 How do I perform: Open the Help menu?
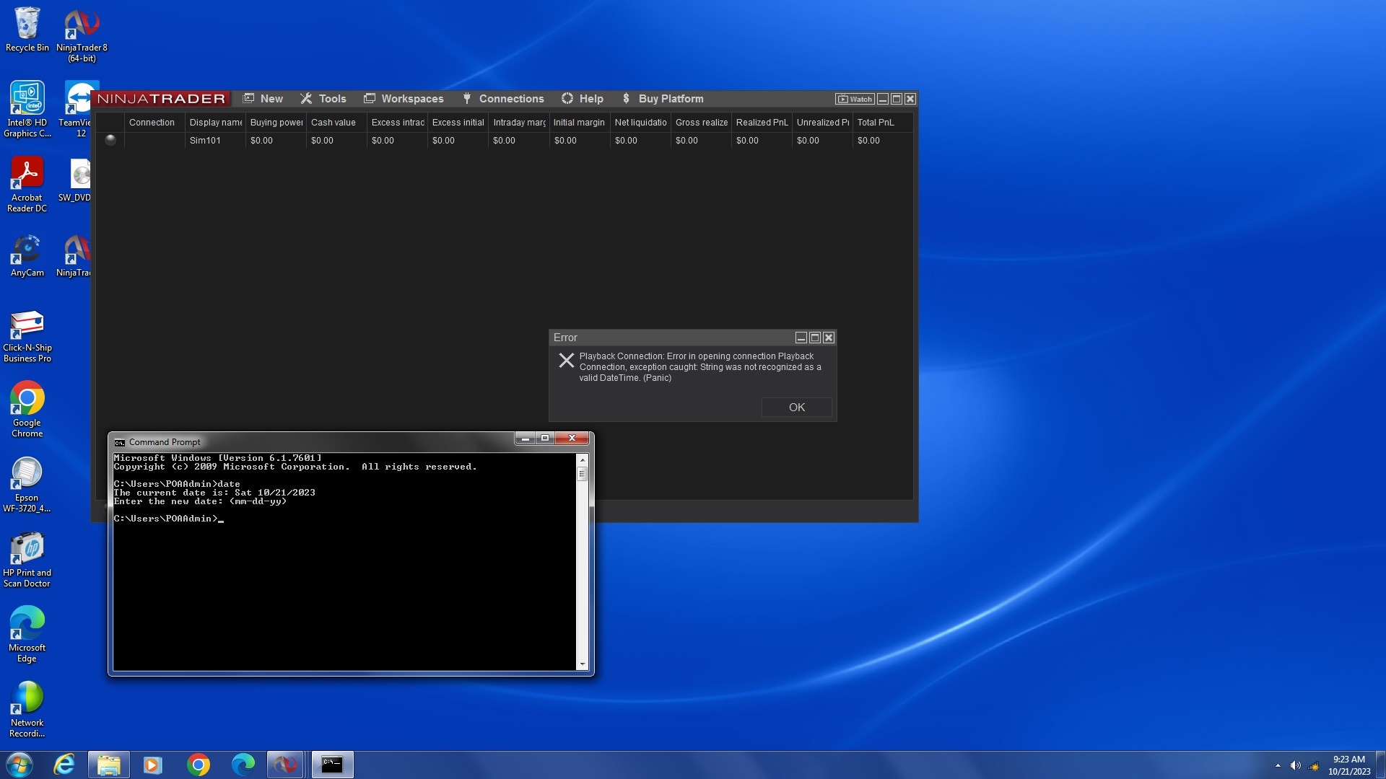[x=582, y=99]
